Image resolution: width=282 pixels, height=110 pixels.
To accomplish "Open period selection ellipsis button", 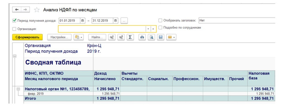I will click(x=124, y=21).
